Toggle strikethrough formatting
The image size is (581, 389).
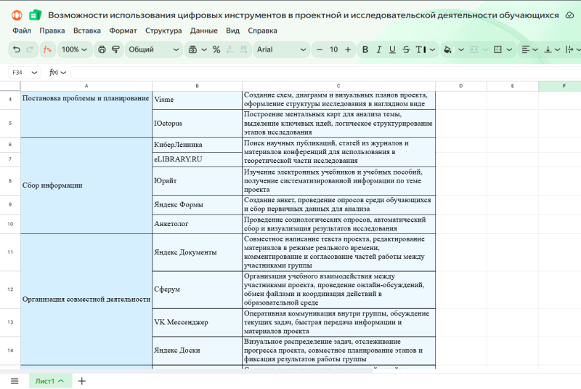[406, 49]
